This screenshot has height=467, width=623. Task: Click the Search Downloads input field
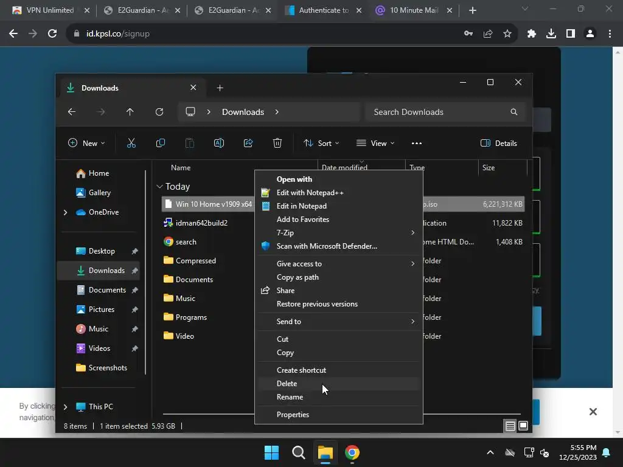click(x=445, y=112)
